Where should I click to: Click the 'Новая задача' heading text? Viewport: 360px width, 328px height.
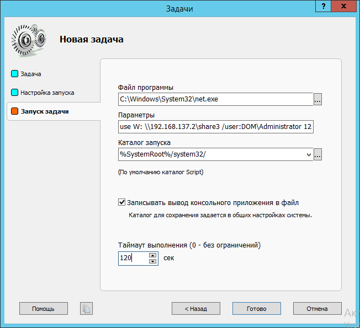[x=91, y=40]
